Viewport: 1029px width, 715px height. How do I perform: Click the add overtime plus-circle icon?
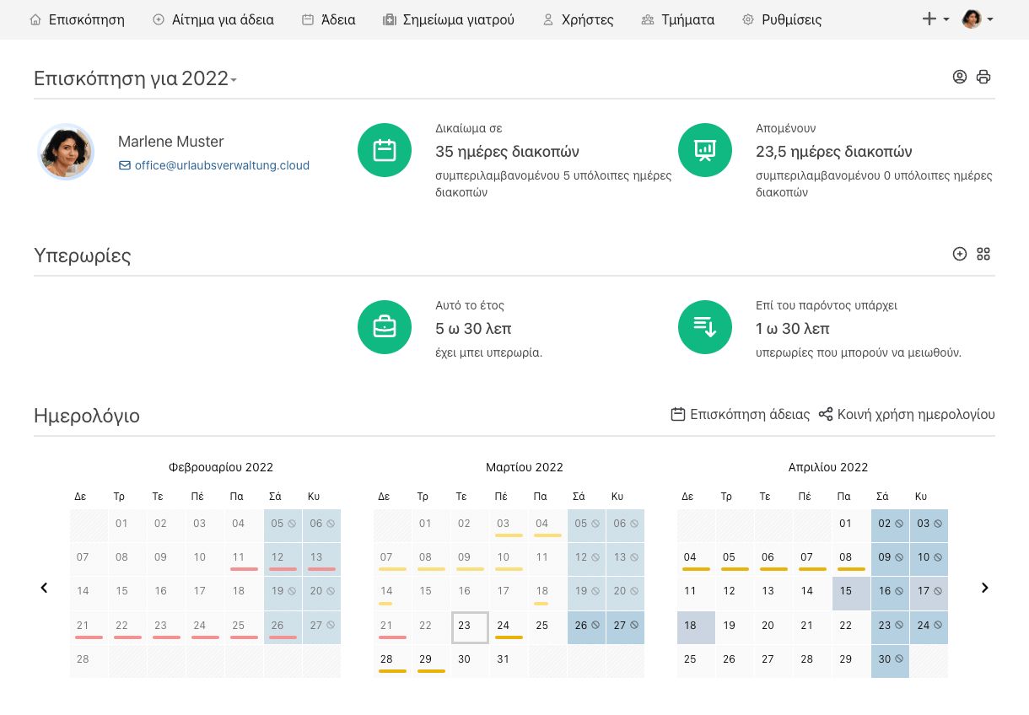point(960,254)
